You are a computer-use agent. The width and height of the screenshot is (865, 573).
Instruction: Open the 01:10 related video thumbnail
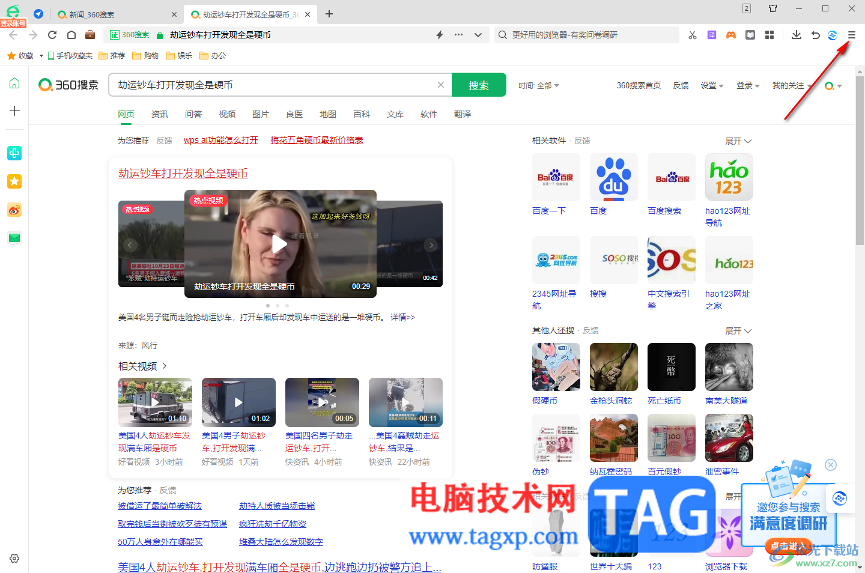[155, 402]
